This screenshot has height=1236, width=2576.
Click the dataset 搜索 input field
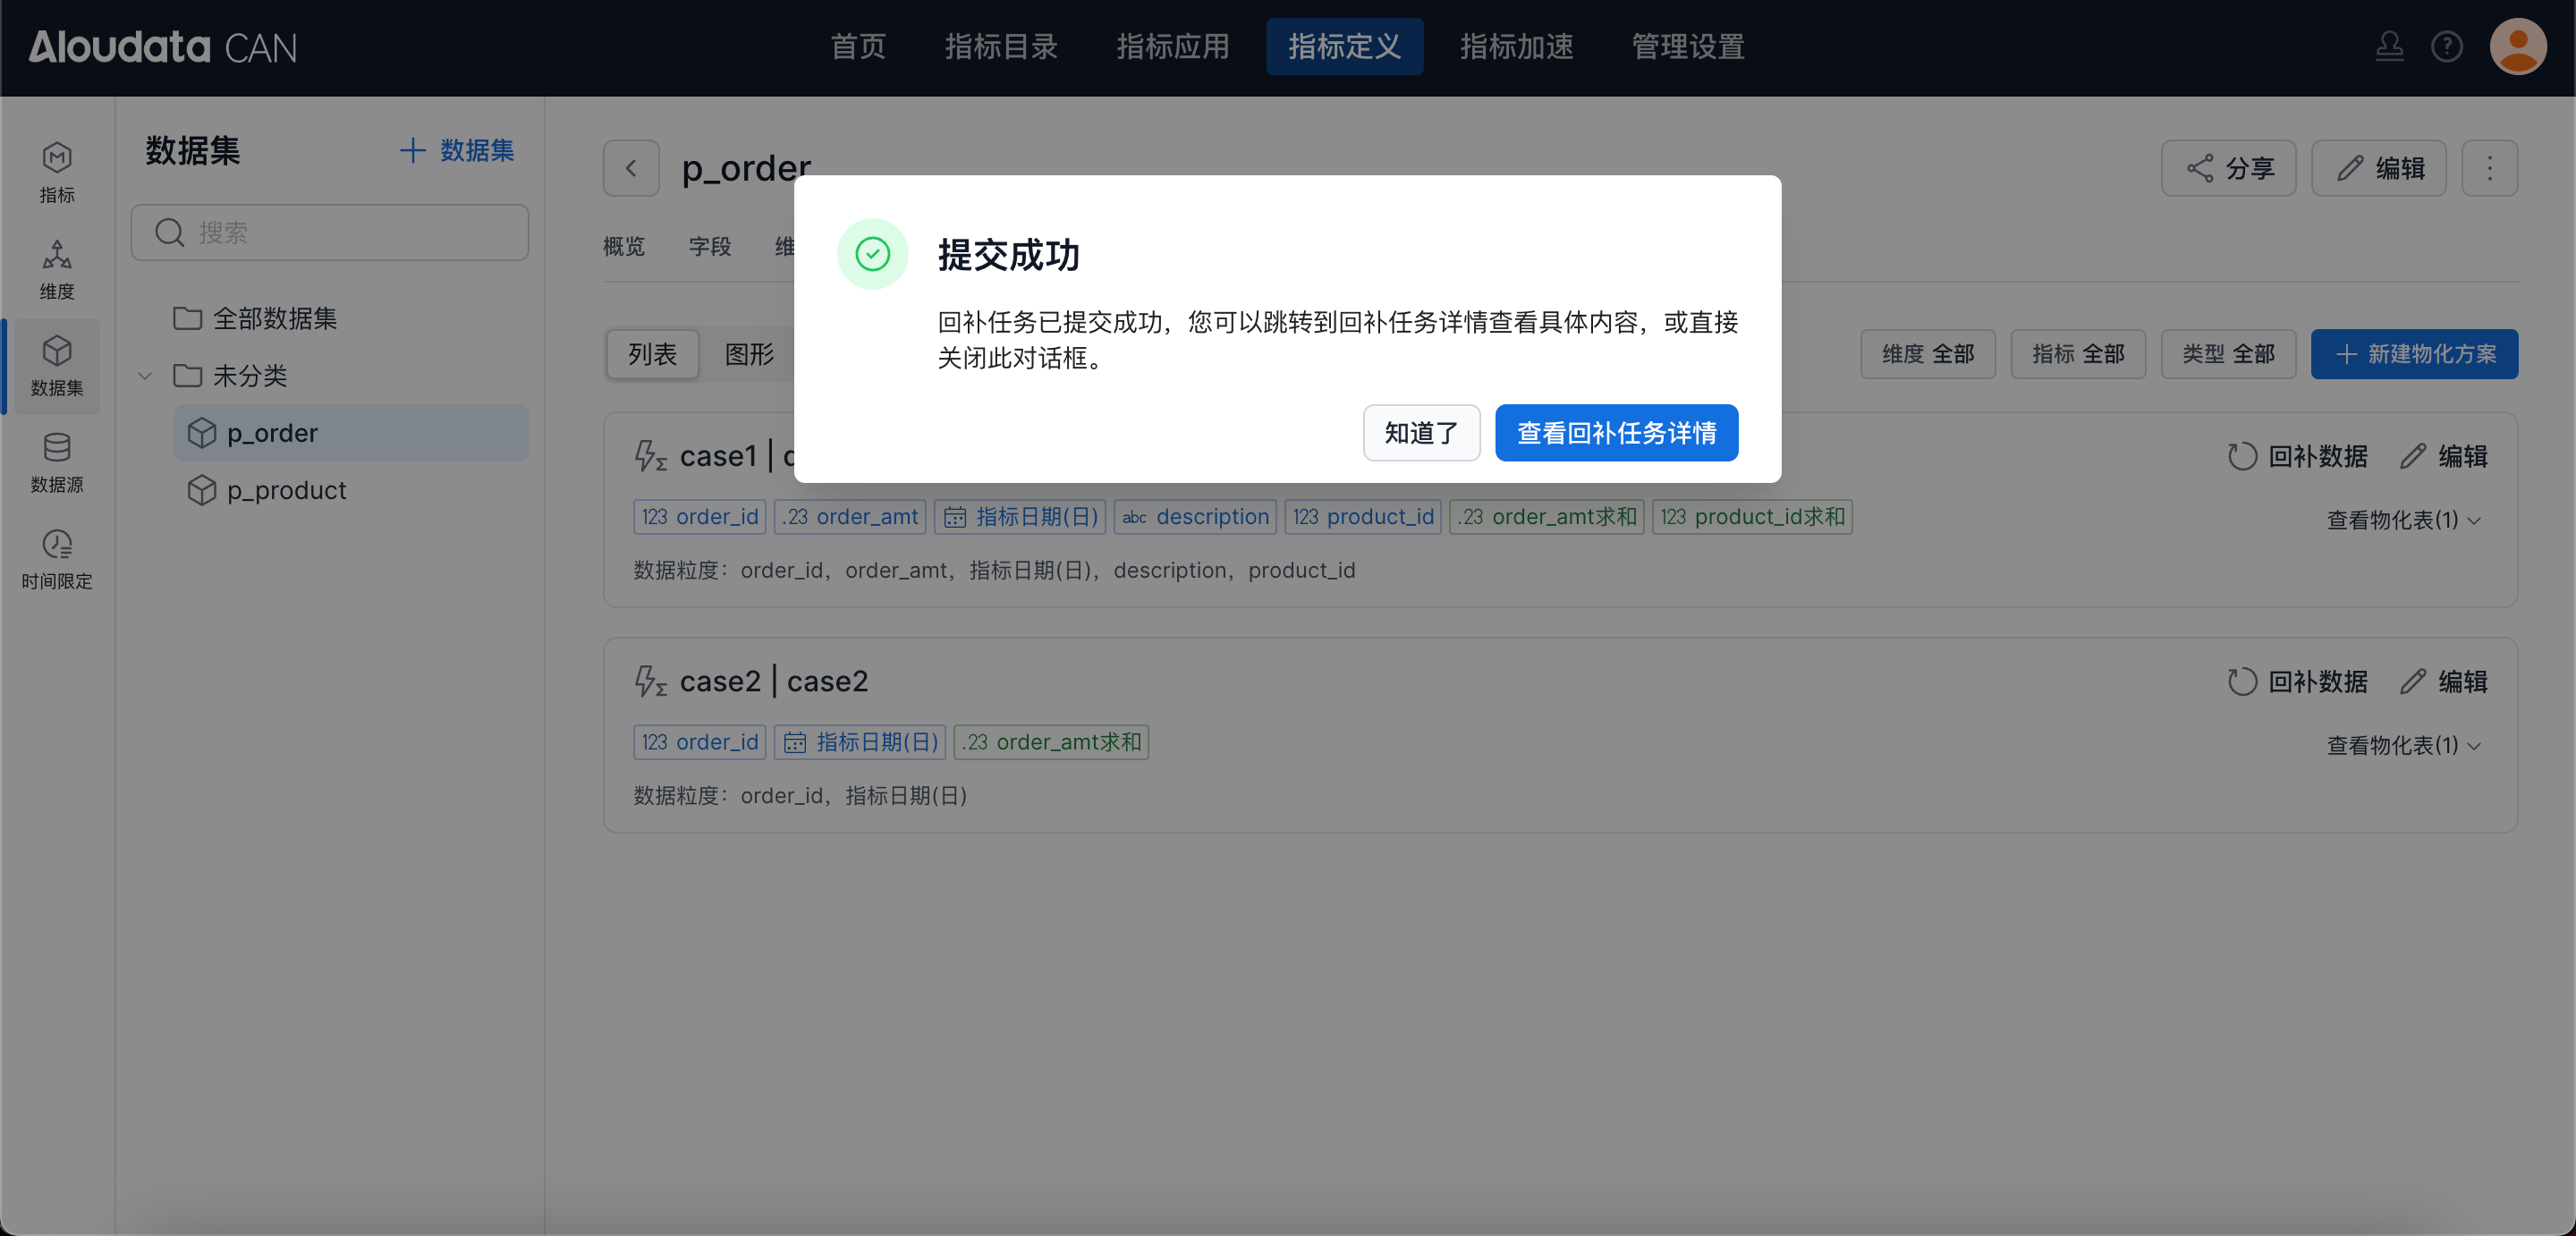(330, 233)
